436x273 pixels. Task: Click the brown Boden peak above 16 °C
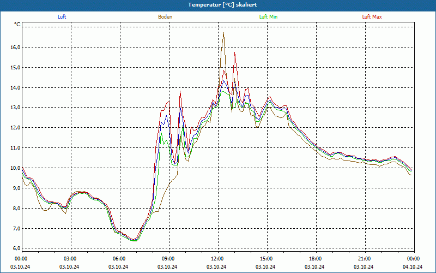(x=223, y=33)
